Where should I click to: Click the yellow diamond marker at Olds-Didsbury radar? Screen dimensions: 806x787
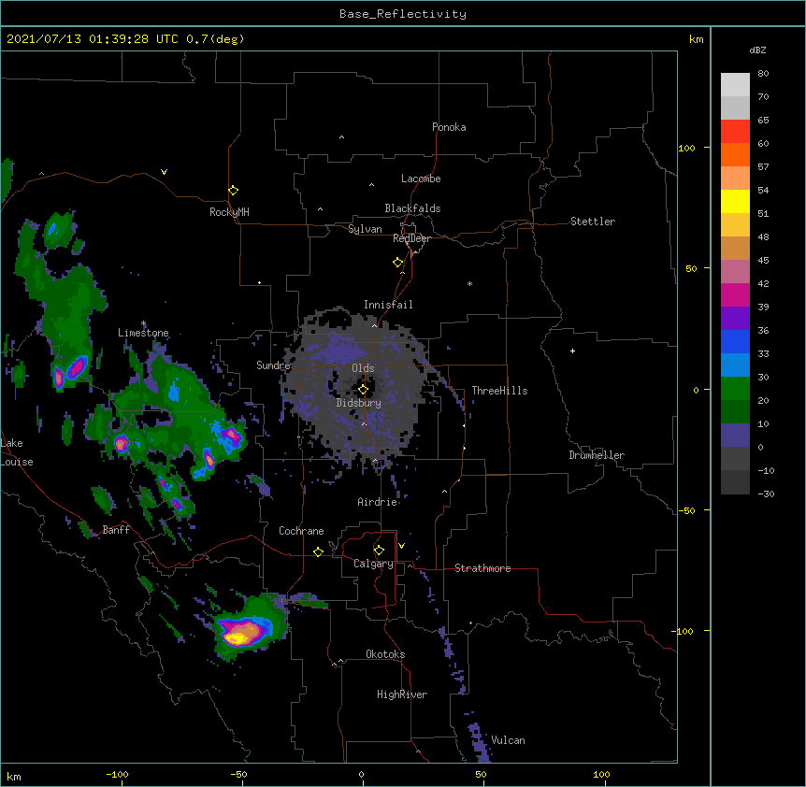[363, 390]
